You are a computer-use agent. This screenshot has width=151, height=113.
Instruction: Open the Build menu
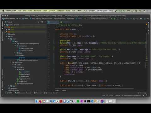(68, 11)
